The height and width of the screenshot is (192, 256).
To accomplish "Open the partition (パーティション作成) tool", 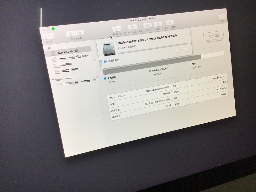I will click(x=133, y=28).
